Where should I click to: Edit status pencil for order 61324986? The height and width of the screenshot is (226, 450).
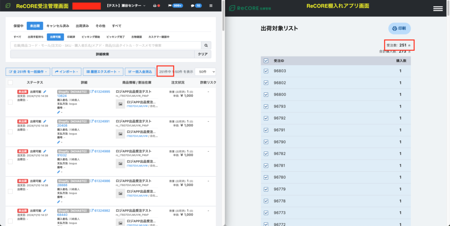tap(45, 181)
